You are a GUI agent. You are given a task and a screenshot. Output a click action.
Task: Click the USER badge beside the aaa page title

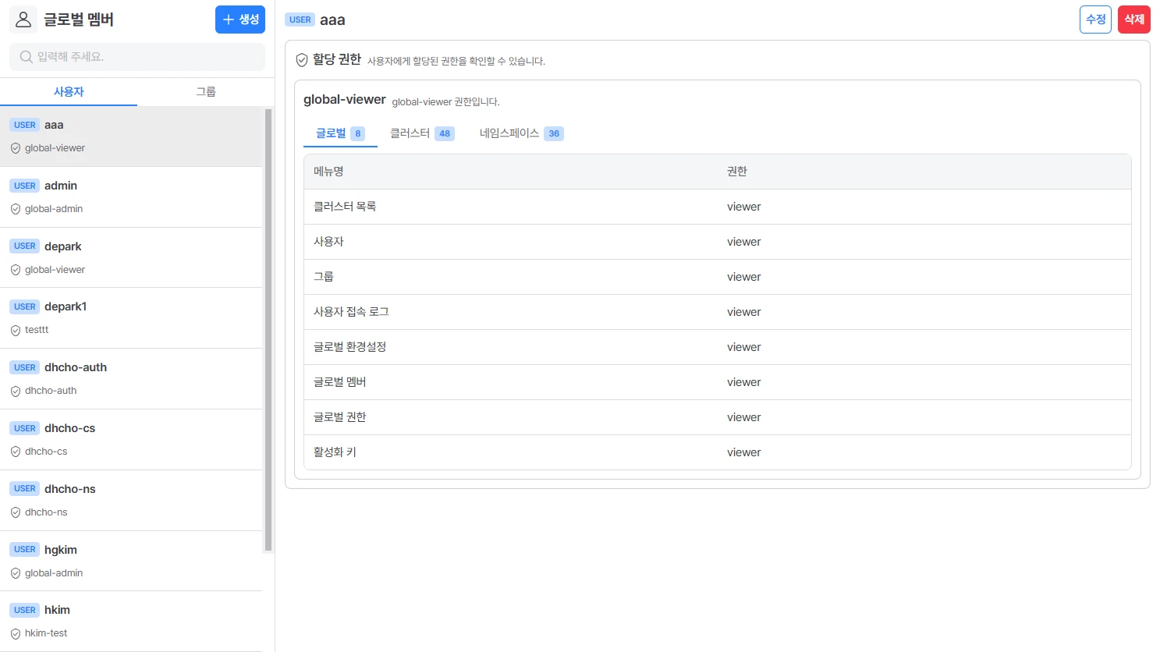[300, 19]
